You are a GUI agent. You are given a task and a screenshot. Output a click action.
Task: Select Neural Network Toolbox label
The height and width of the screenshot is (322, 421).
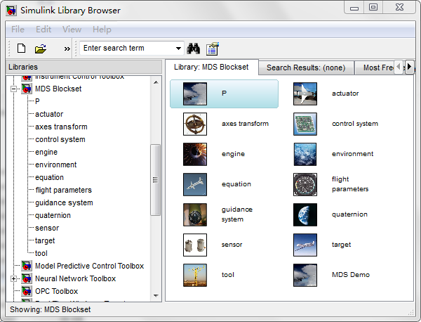(76, 278)
